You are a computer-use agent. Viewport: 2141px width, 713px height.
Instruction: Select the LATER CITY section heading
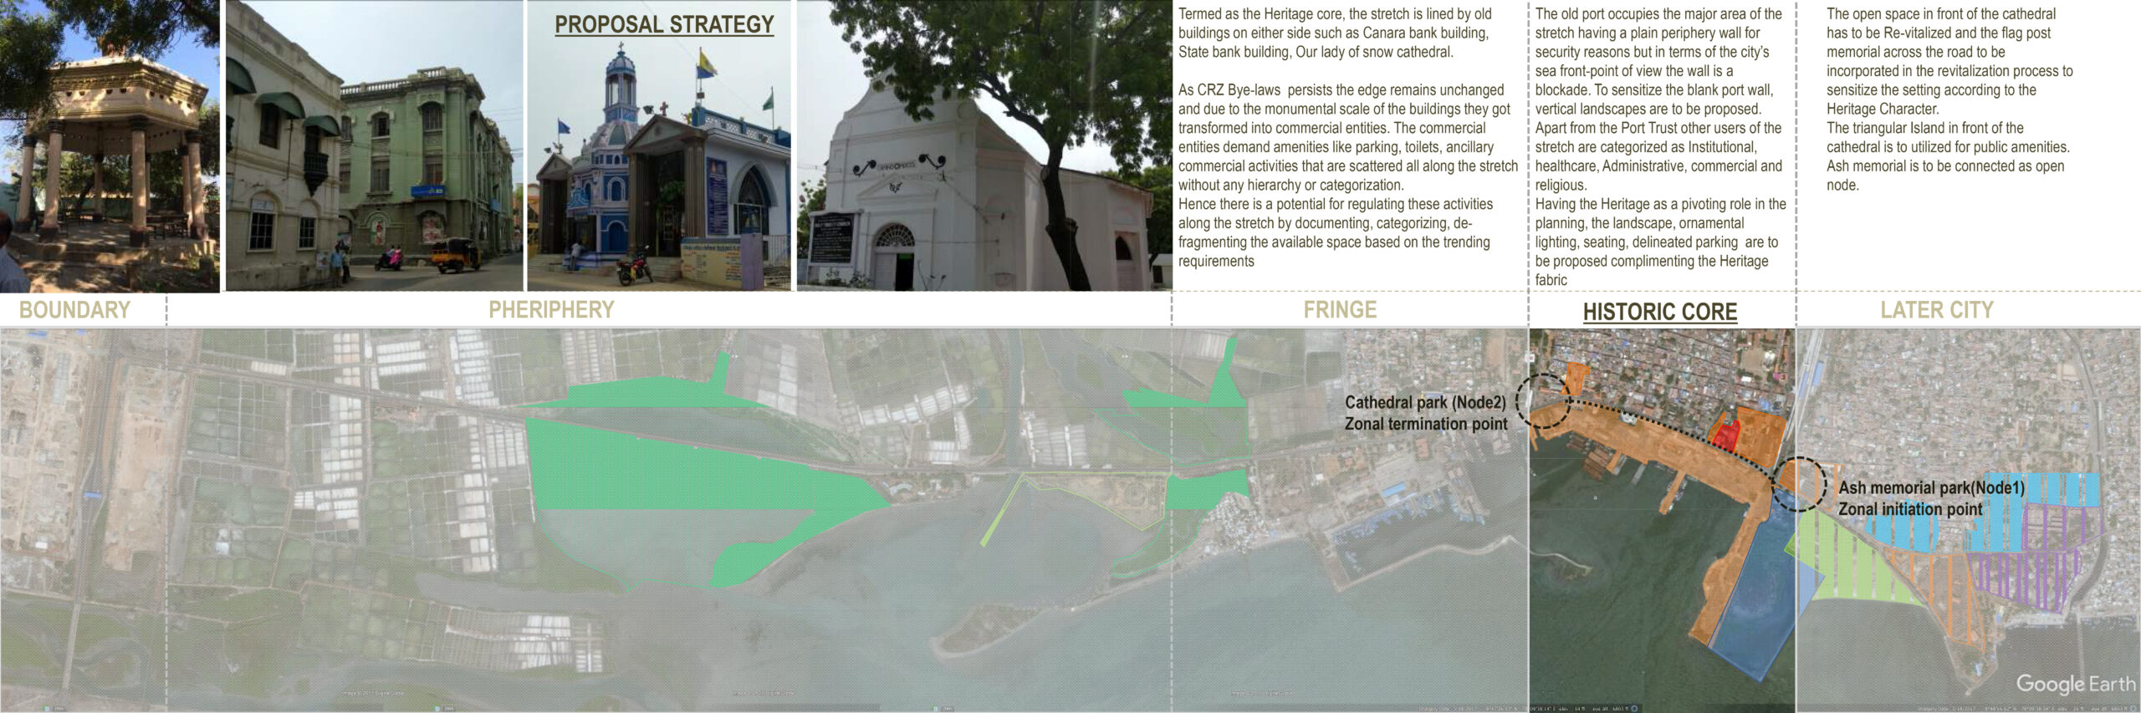1937,310
